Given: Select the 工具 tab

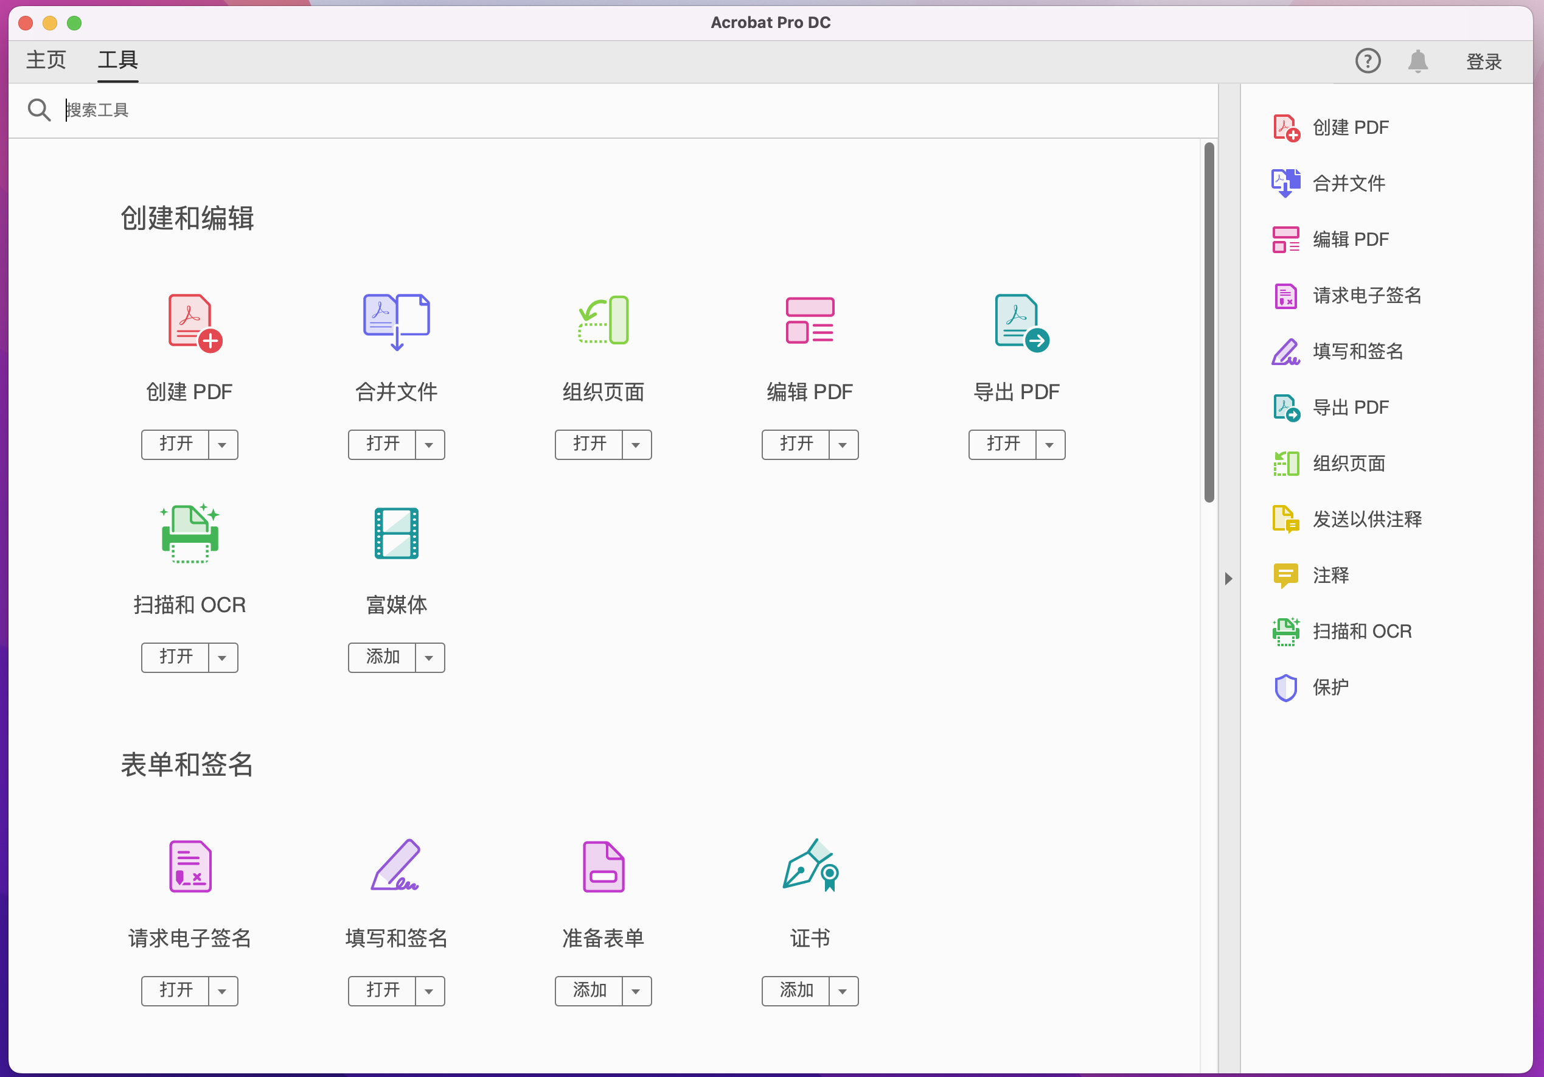Looking at the screenshot, I should click(x=117, y=60).
